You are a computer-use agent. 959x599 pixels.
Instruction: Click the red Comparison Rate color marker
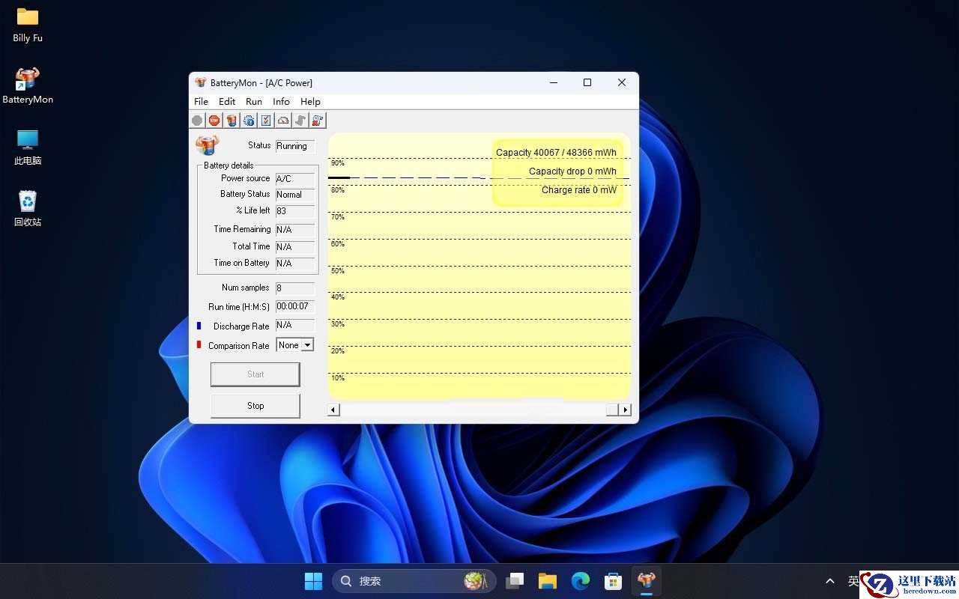pyautogui.click(x=199, y=344)
